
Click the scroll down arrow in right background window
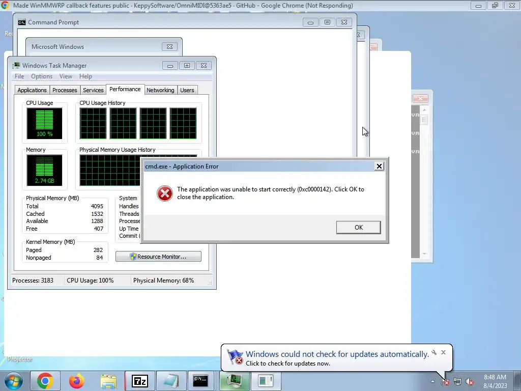pos(424,254)
